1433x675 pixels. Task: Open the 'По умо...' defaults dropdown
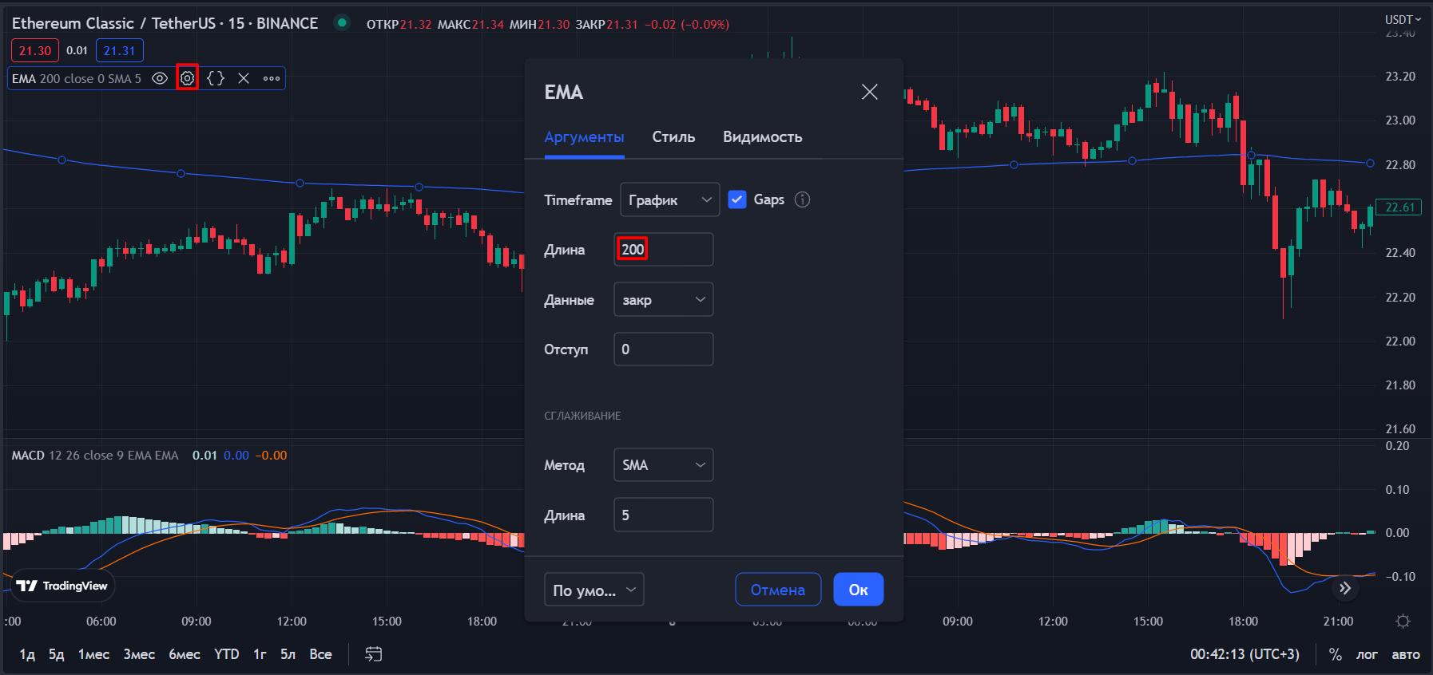594,590
